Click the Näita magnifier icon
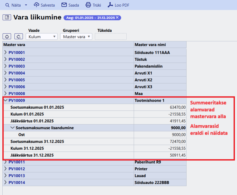 tap(7, 5)
